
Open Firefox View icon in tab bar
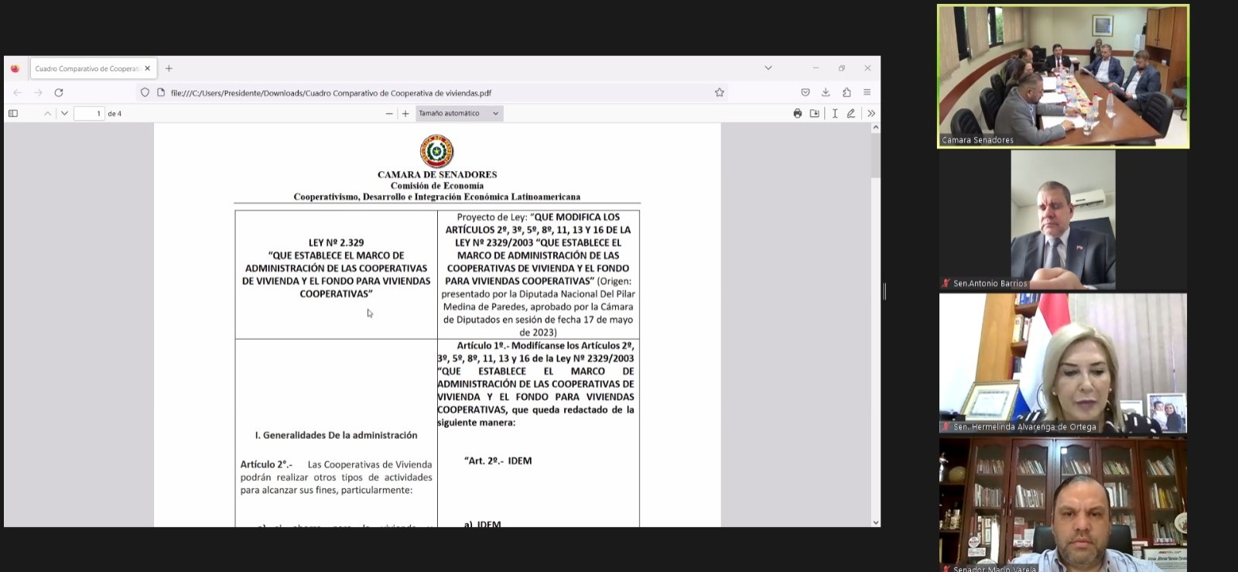tap(15, 68)
